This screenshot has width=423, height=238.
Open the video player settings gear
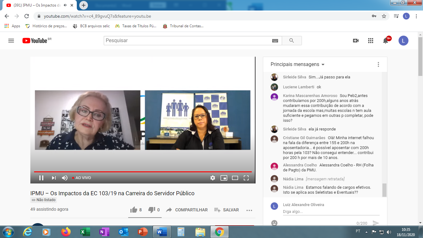[x=213, y=178]
